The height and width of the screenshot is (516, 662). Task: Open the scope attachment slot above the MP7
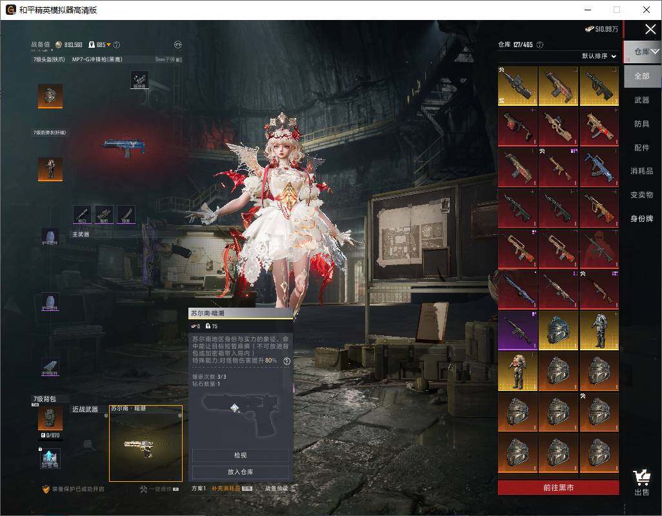coord(139,80)
